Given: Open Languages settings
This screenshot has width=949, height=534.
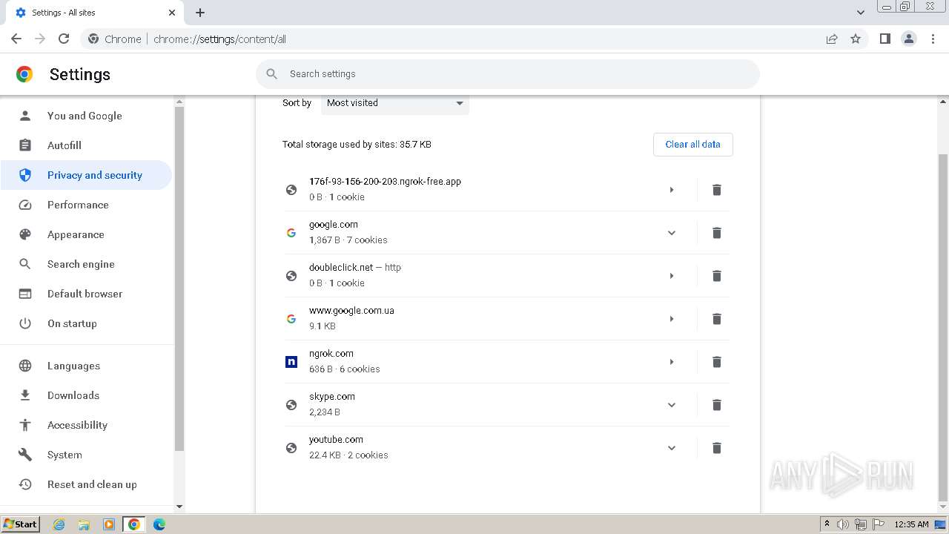Looking at the screenshot, I should click(86, 366).
